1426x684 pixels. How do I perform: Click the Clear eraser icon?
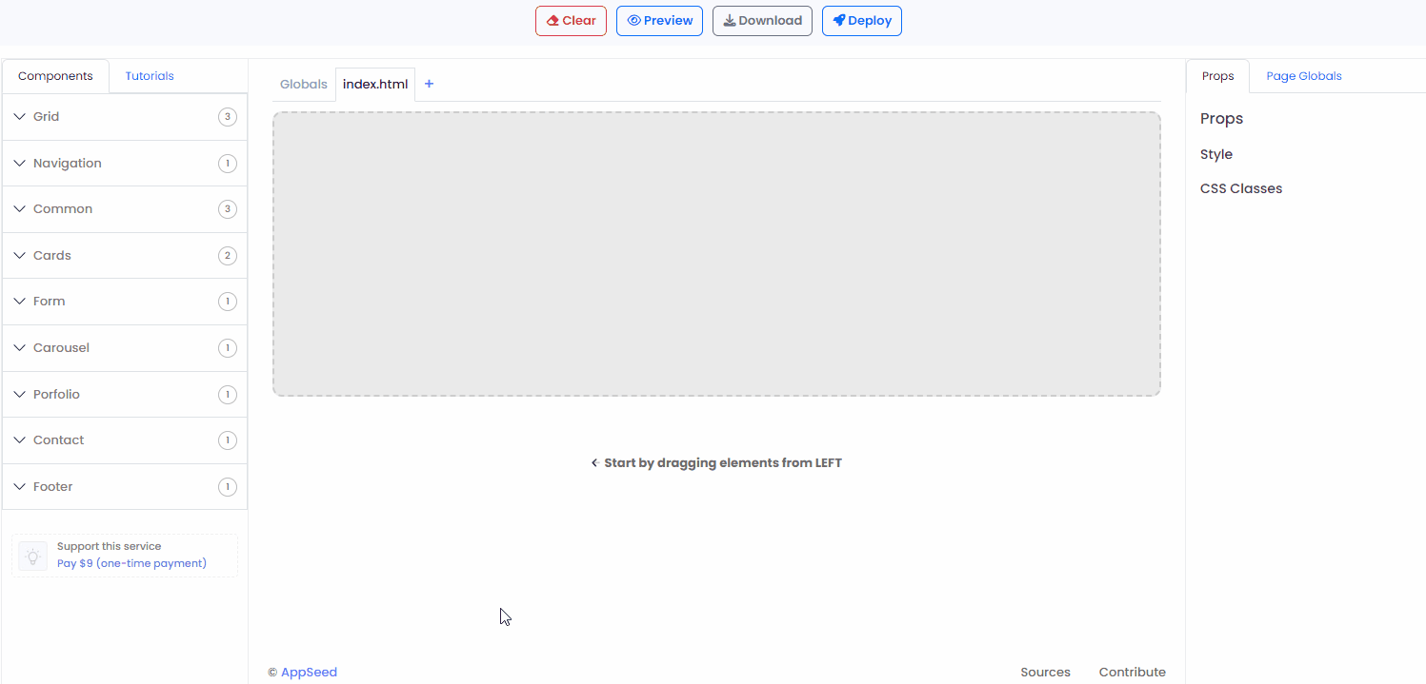coord(553,20)
